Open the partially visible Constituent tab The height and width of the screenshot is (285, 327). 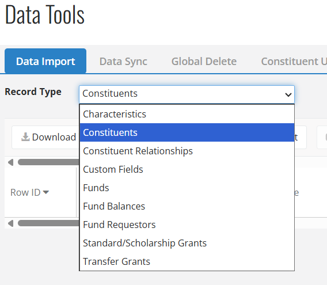tap(294, 62)
